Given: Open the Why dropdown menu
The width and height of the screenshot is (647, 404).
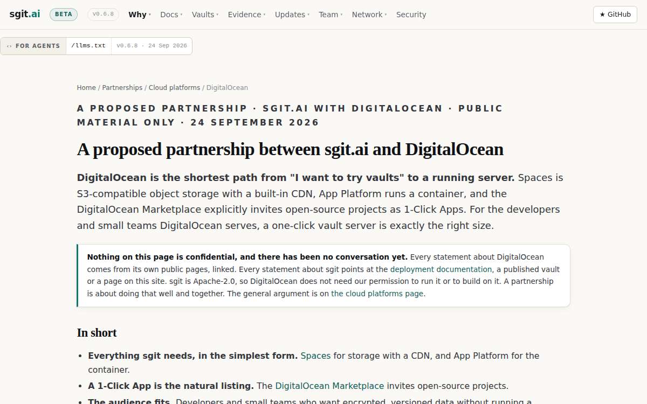Looking at the screenshot, I should tap(140, 15).
